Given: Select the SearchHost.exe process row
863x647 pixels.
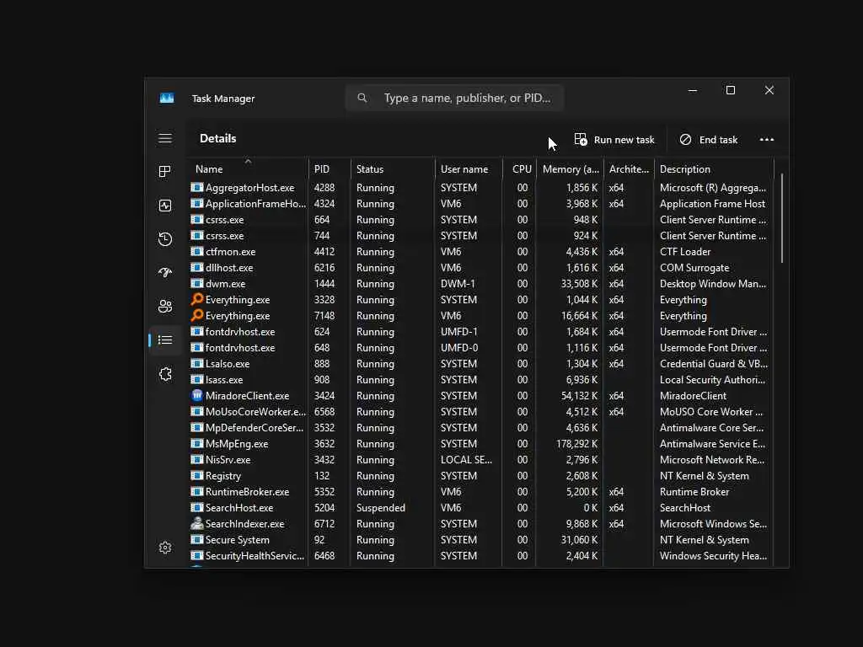Looking at the screenshot, I should point(481,508).
